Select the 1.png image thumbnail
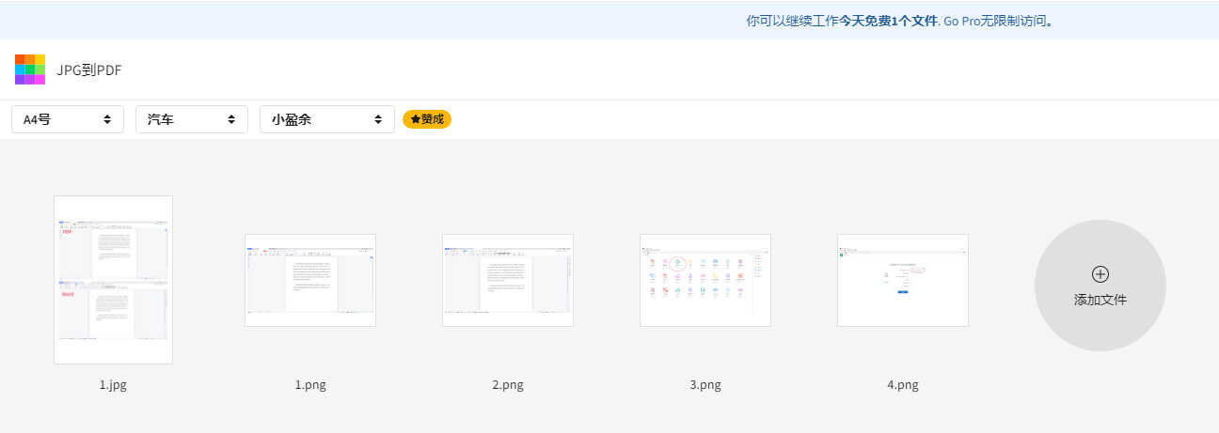This screenshot has height=433, width=1219. pyautogui.click(x=310, y=280)
